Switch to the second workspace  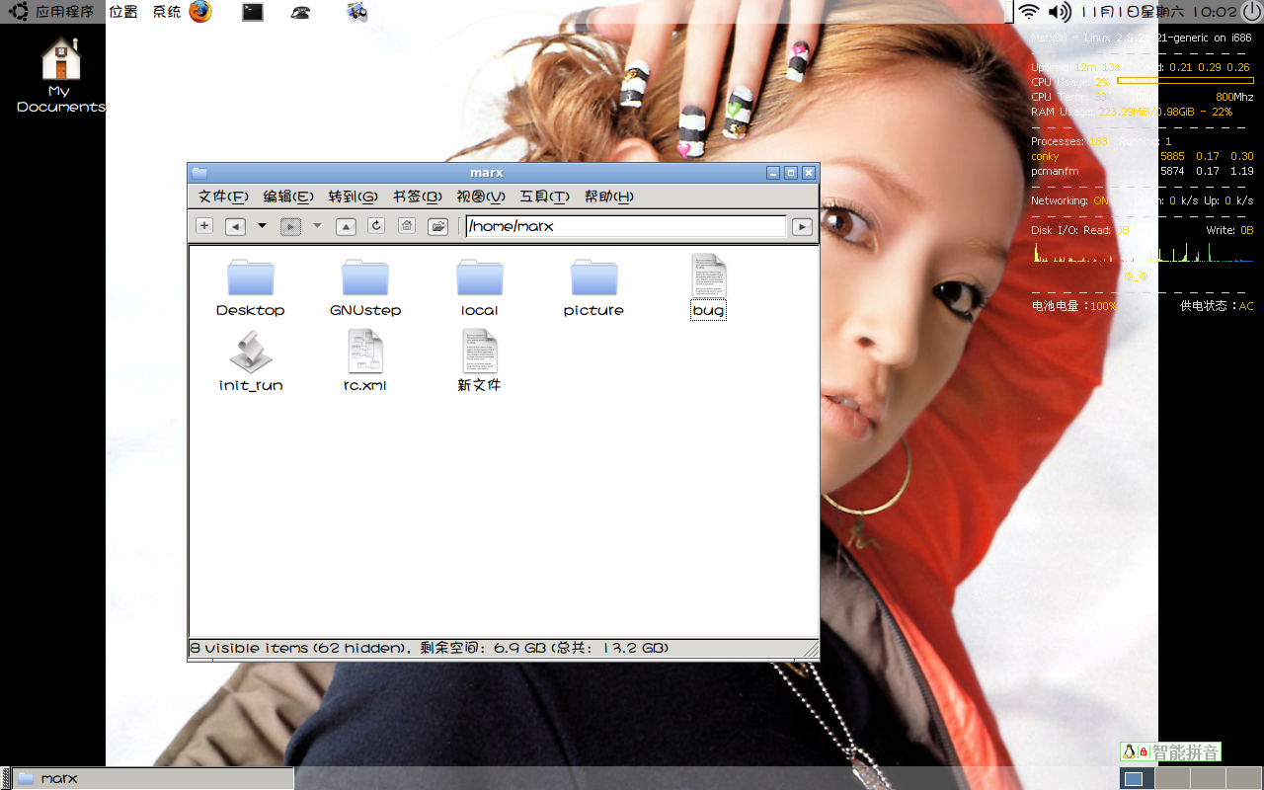pos(1172,778)
